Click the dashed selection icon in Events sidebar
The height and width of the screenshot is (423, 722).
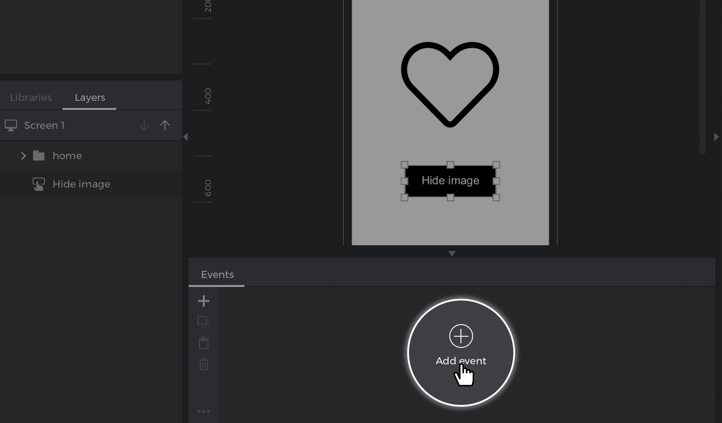click(203, 322)
